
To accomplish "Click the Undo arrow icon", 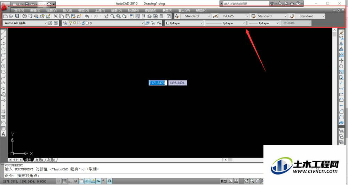I will (x=87, y=16).
